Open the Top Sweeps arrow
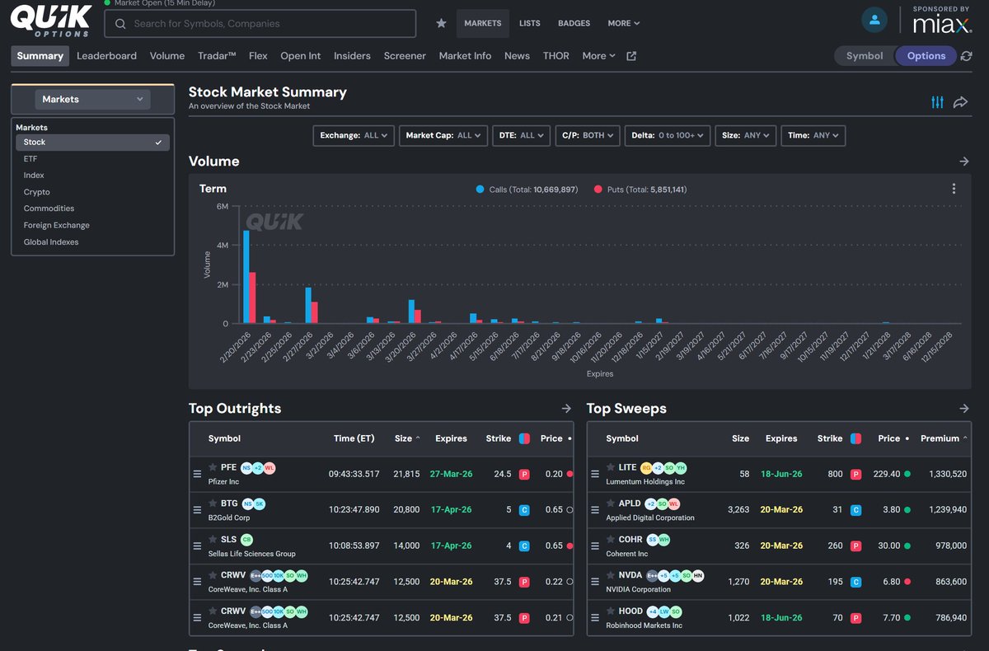This screenshot has width=989, height=651. [x=964, y=409]
